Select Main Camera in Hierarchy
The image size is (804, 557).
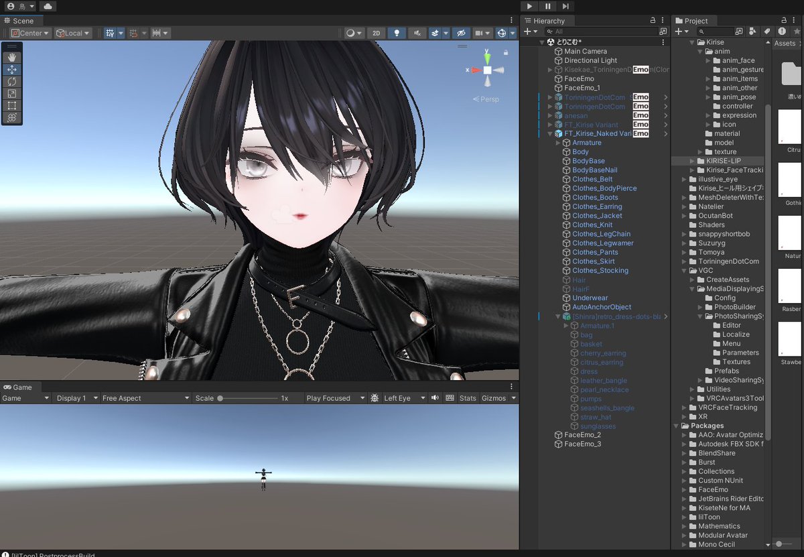585,51
